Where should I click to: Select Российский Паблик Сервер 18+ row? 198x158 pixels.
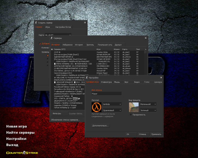[68, 87]
